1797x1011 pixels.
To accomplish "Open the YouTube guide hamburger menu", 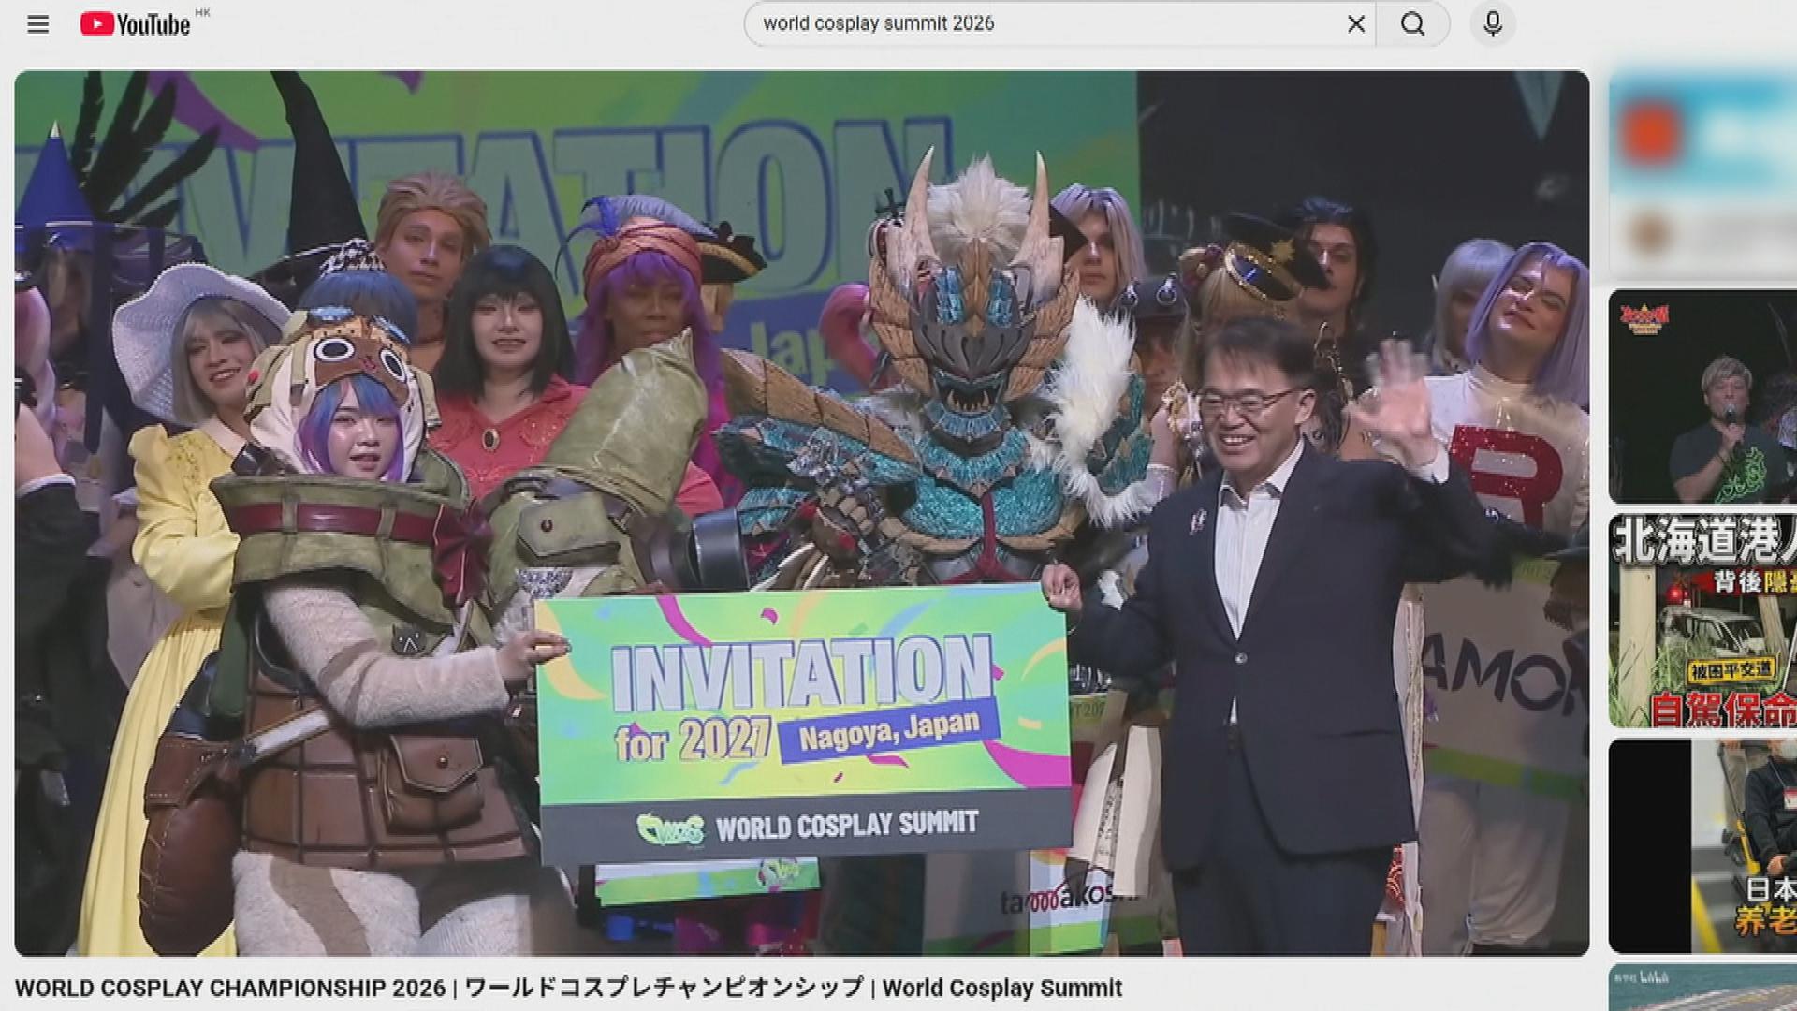I will tap(38, 24).
